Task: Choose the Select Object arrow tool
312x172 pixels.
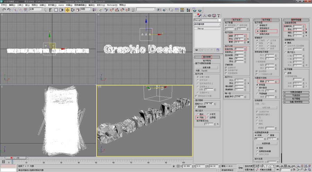Action: point(45,10)
